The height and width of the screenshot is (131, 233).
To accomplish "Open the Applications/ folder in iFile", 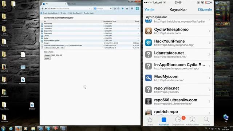I will pyautogui.click(x=48, y=26).
